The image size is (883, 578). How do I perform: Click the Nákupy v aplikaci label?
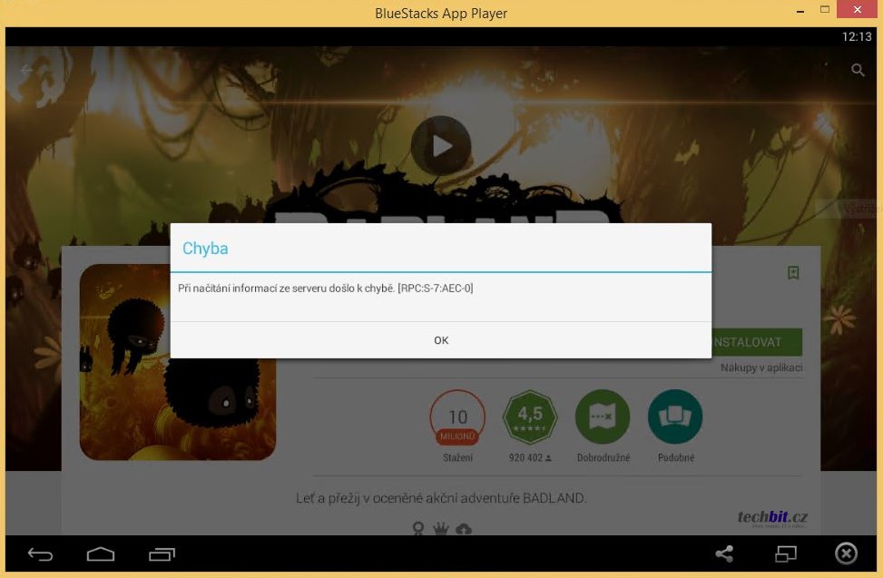pos(761,367)
